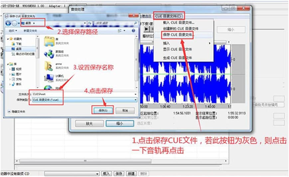Select 桌面 in the navigation tree
This screenshot has width=289, height=177.
click(x=19, y=48)
